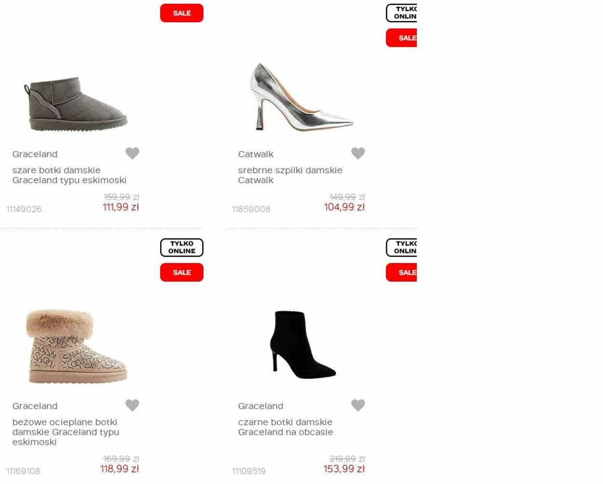This screenshot has width=603, height=484.
Task: Click SALE badge above beige fur boots
Action: 182,272
